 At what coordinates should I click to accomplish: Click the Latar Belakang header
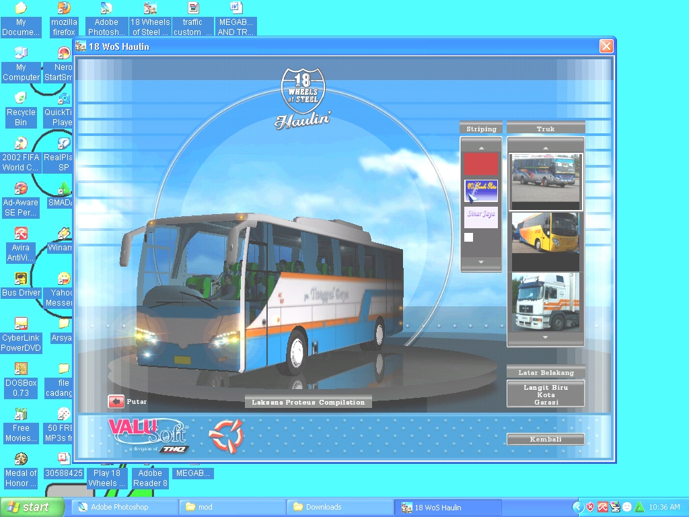coord(546,372)
